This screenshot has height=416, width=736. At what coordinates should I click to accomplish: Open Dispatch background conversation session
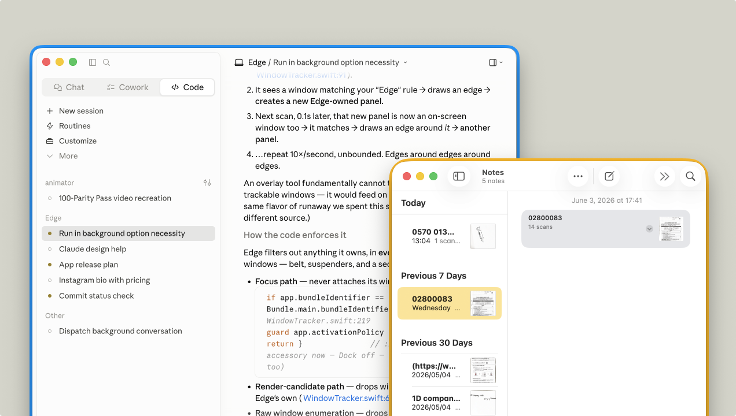pos(128,331)
